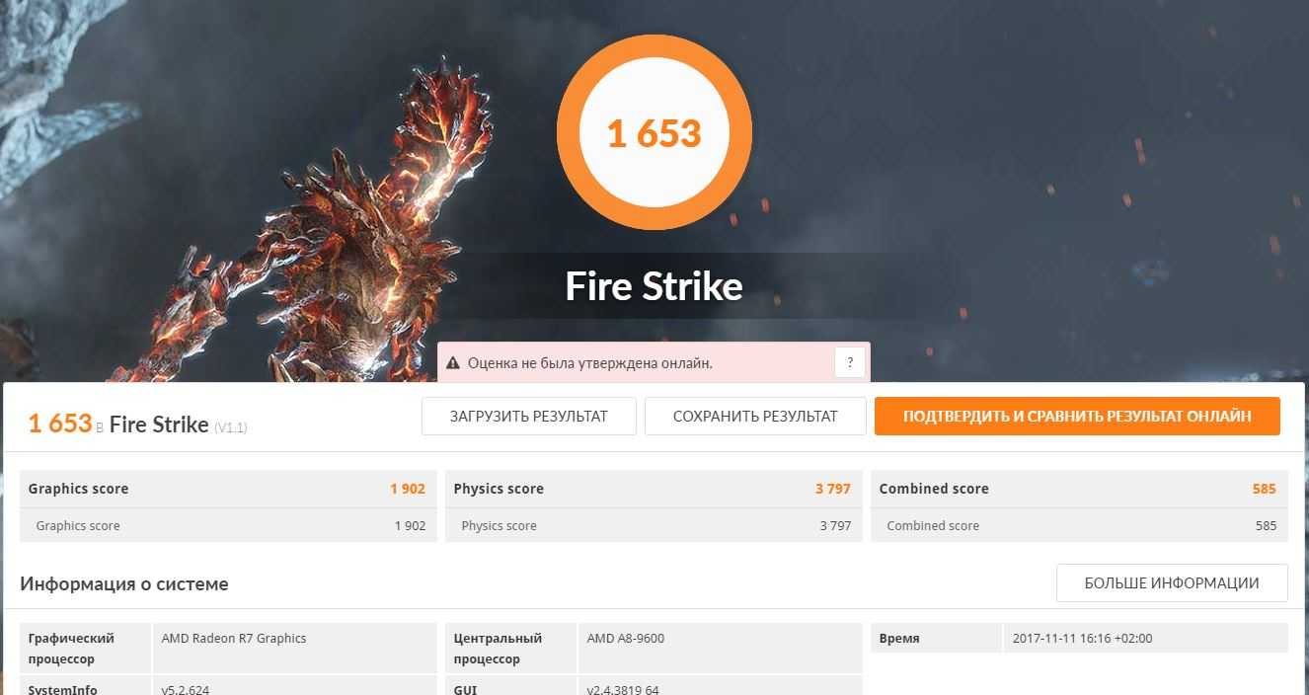Click the 2017-11-11 16:16 time value

point(1082,639)
